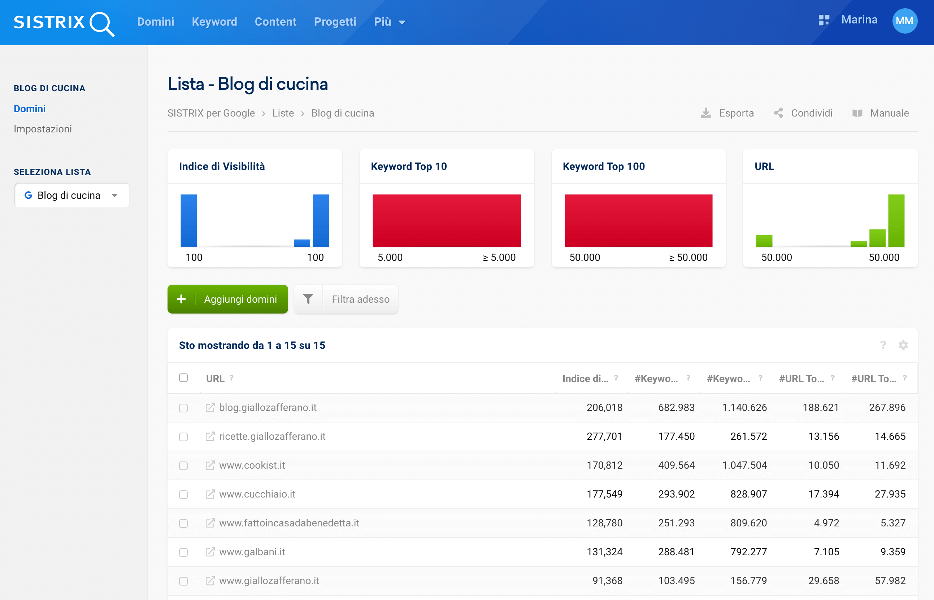Click help icon beside second #Keywo... column
934x600 pixels.
click(x=760, y=377)
